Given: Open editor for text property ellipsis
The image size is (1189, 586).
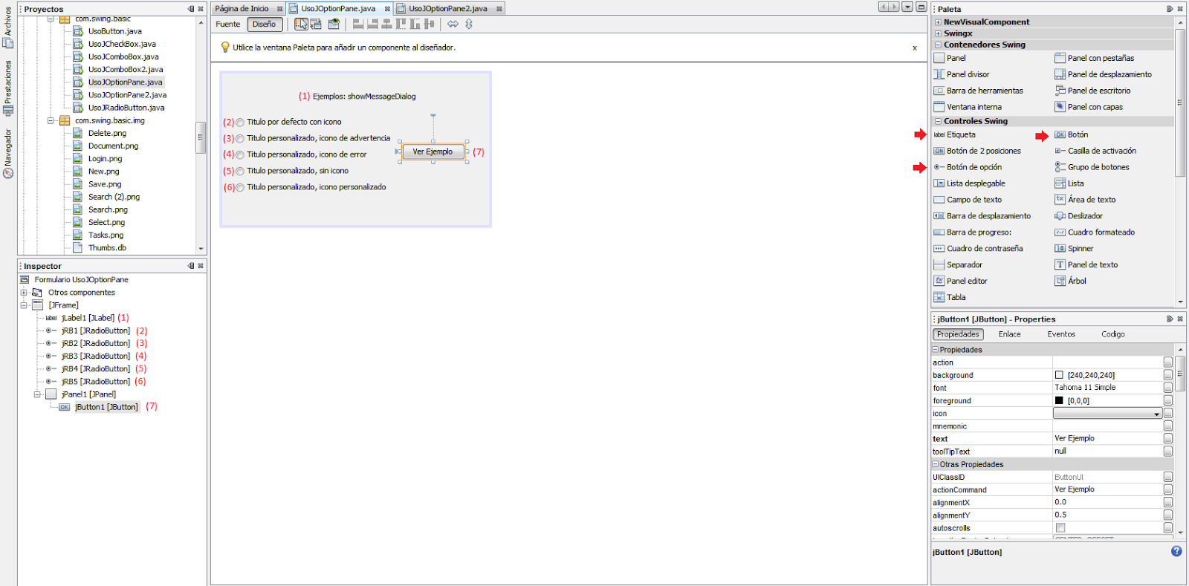Looking at the screenshot, I should coord(1168,439).
